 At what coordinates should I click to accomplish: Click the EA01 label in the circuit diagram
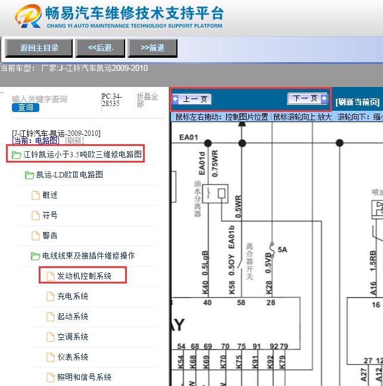[x=189, y=138]
